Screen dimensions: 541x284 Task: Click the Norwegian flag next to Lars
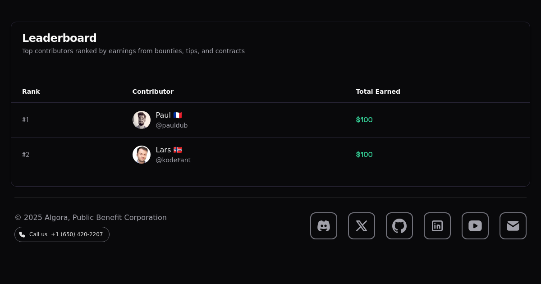[178, 150]
